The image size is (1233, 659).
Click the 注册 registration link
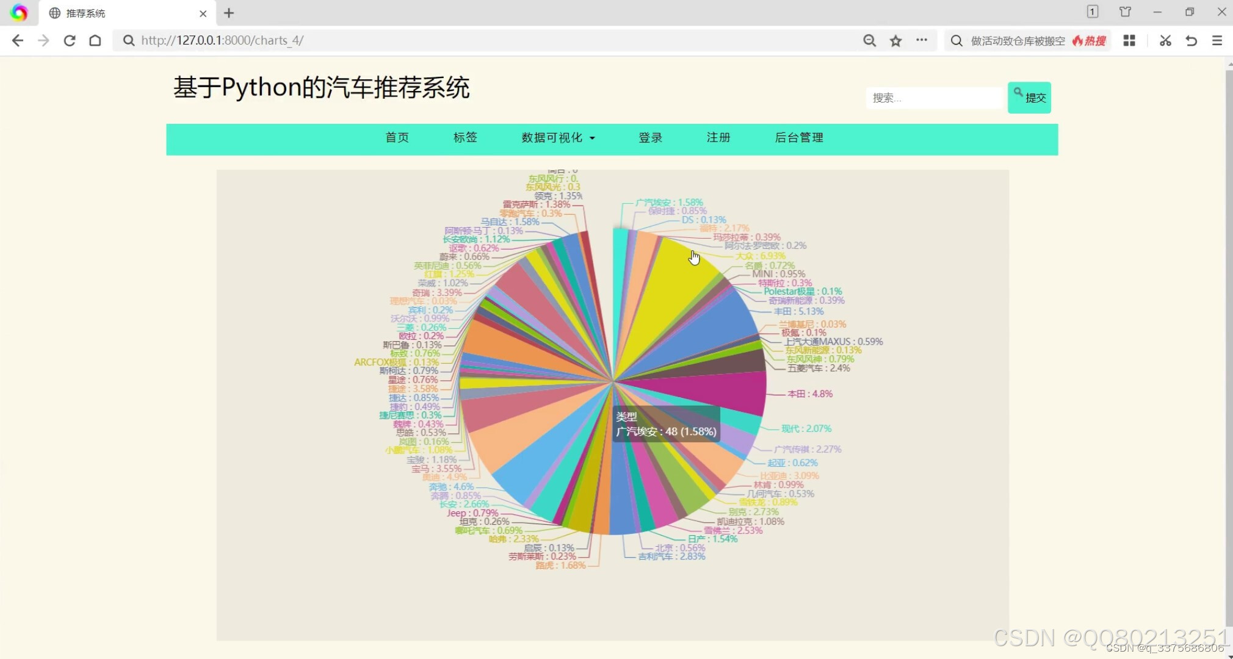pyautogui.click(x=718, y=138)
